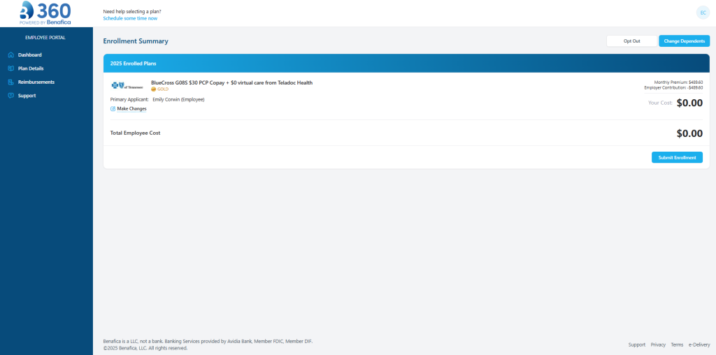Click the Plan Details book icon
This screenshot has width=716, height=355.
tap(11, 68)
